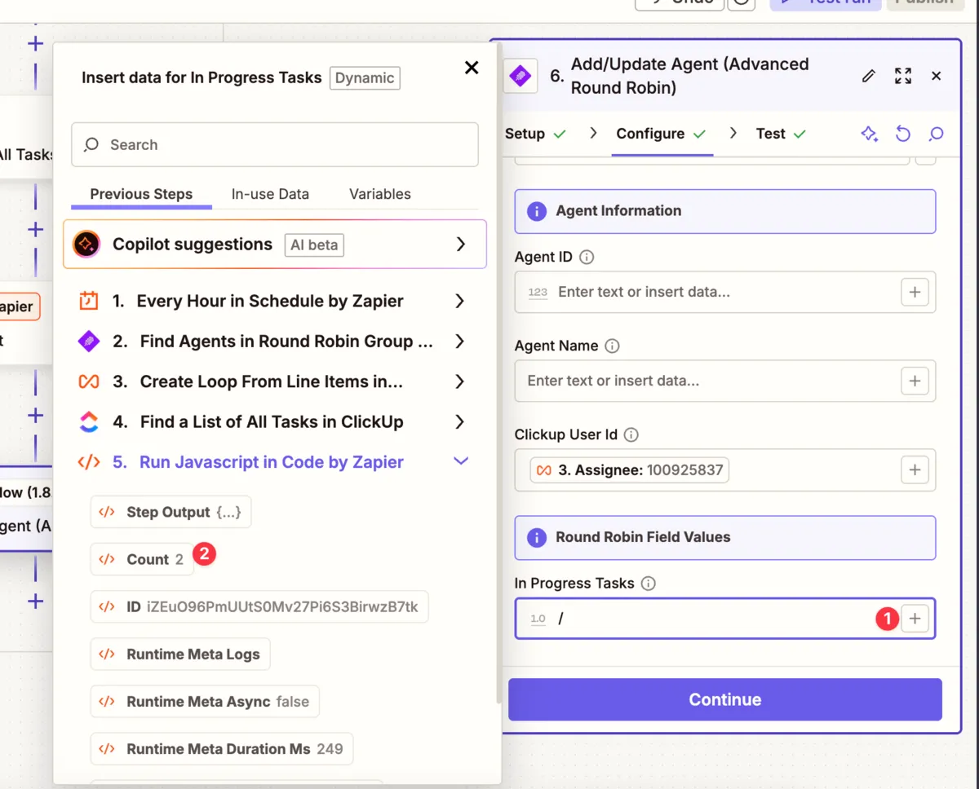The height and width of the screenshot is (789, 979).
Task: Open the Variables tab
Action: [380, 194]
